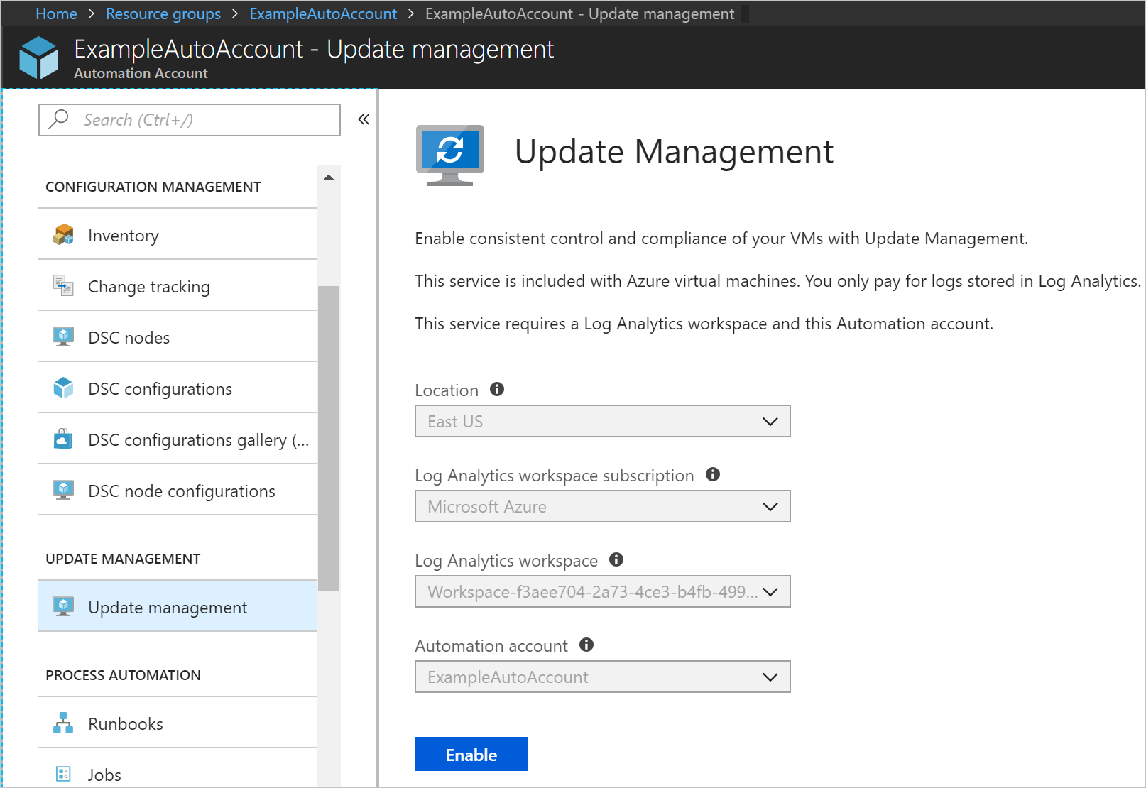The image size is (1146, 788).
Task: Collapse the sidebar with the chevron arrows
Action: tap(363, 119)
